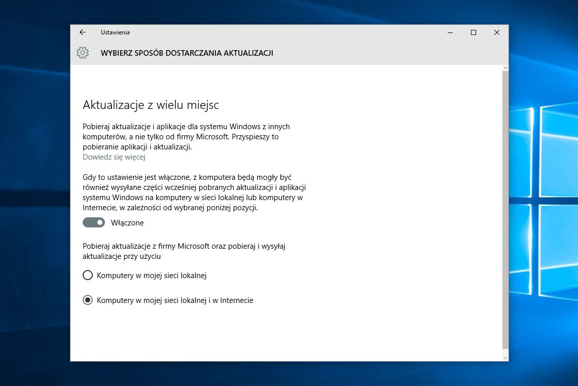Select radio for sieci lokalnej i w Internecie

[88, 300]
